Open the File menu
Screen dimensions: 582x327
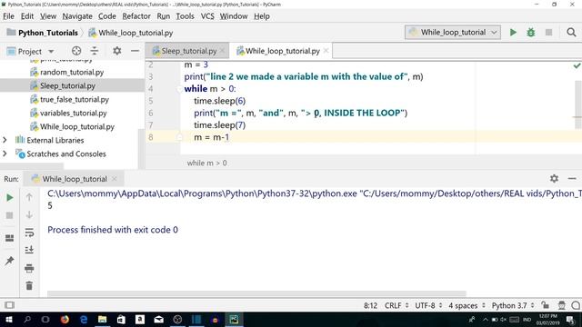tap(8, 16)
